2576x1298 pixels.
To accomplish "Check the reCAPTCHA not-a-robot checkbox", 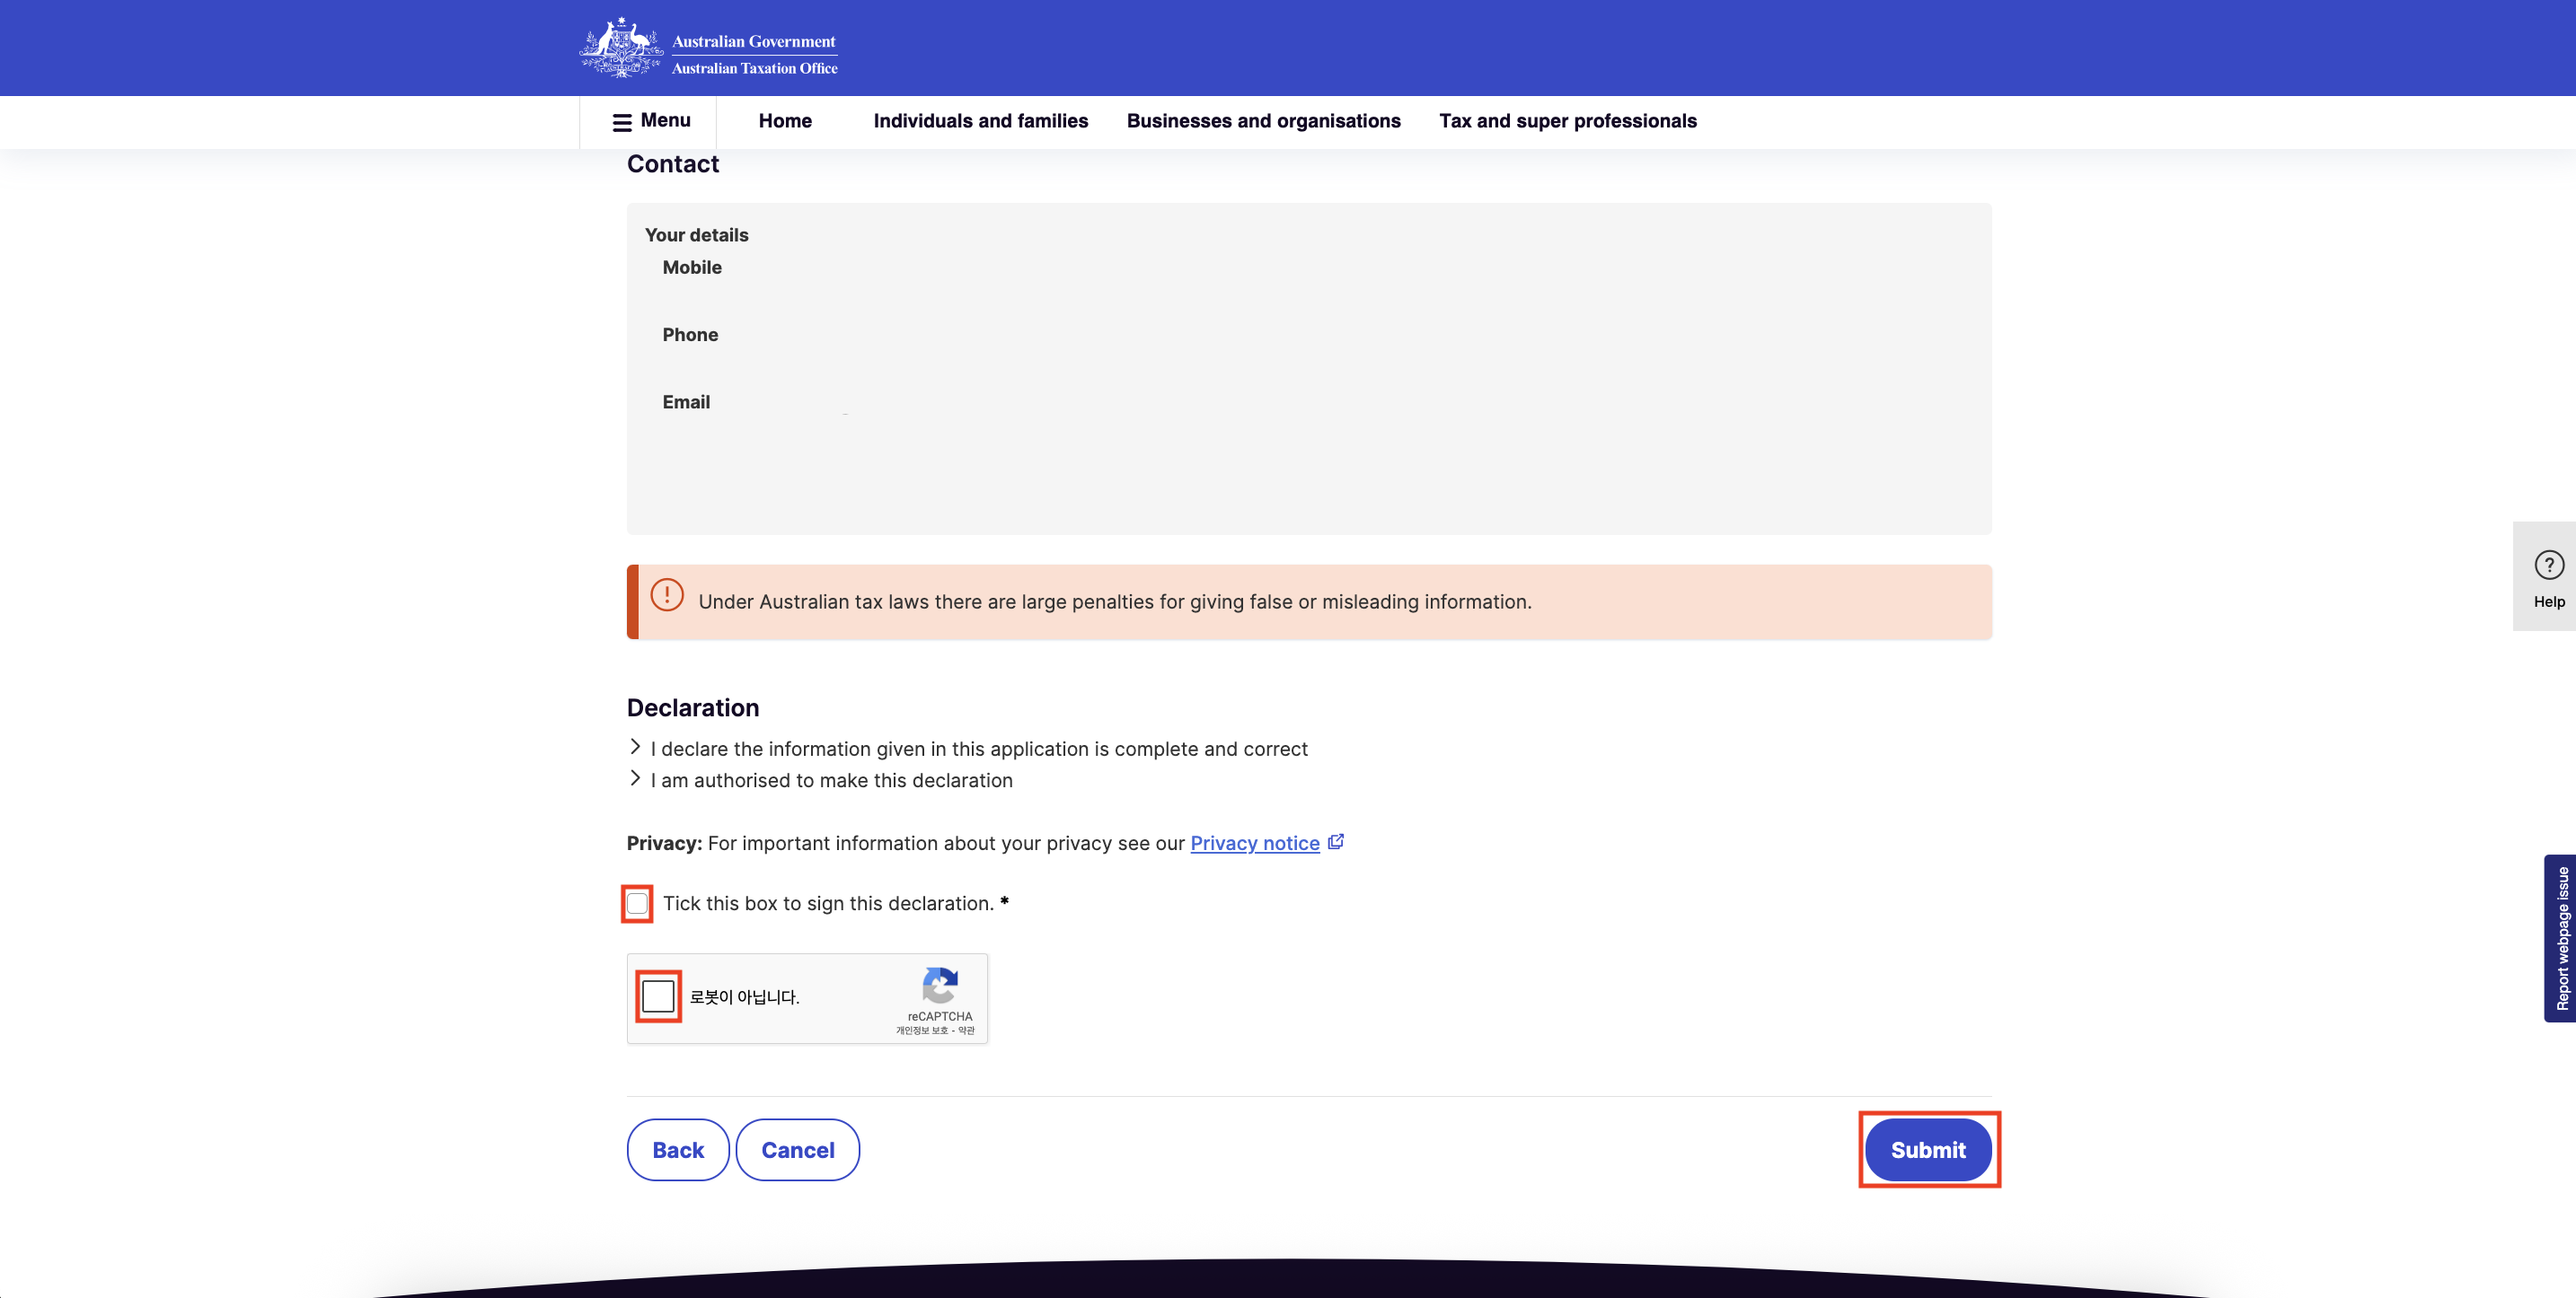I will coord(658,995).
